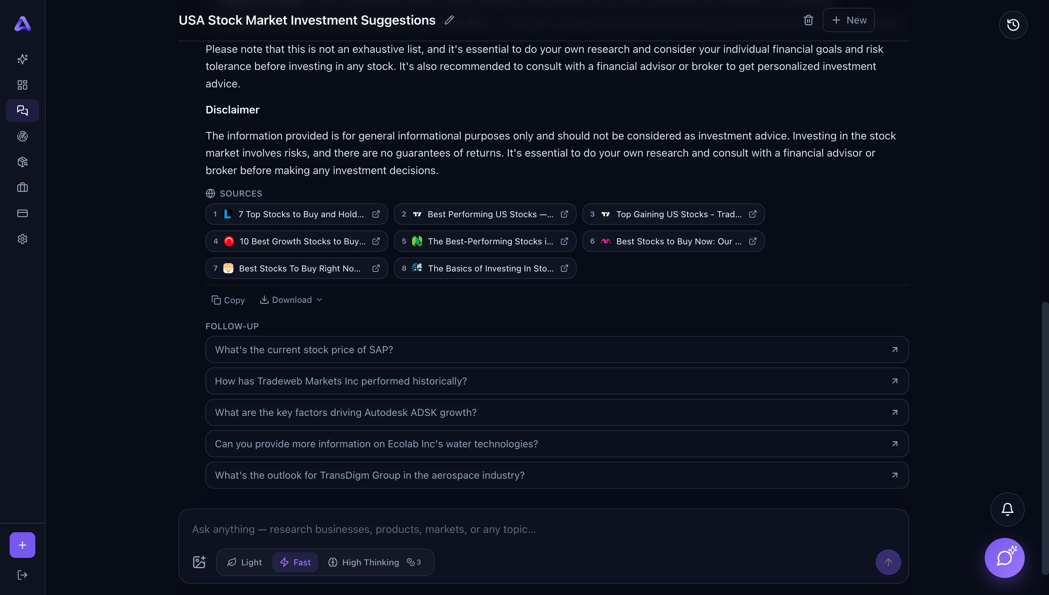1049x595 pixels.
Task: Open external link for 'The Basics of Investing'
Action: pyautogui.click(x=564, y=269)
